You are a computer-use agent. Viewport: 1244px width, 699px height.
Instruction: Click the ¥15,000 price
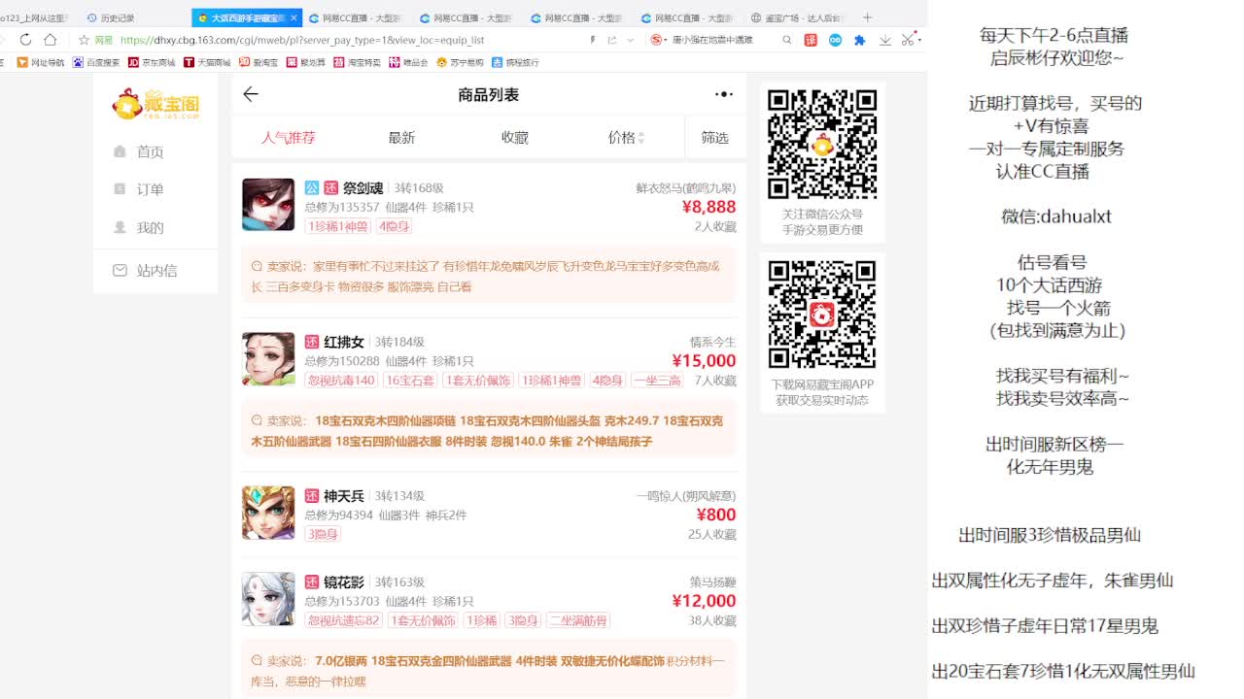pos(704,361)
